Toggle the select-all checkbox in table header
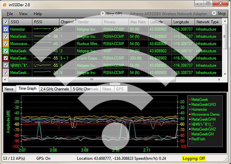Image resolution: width=231 pixels, height=164 pixels. (x=5, y=22)
